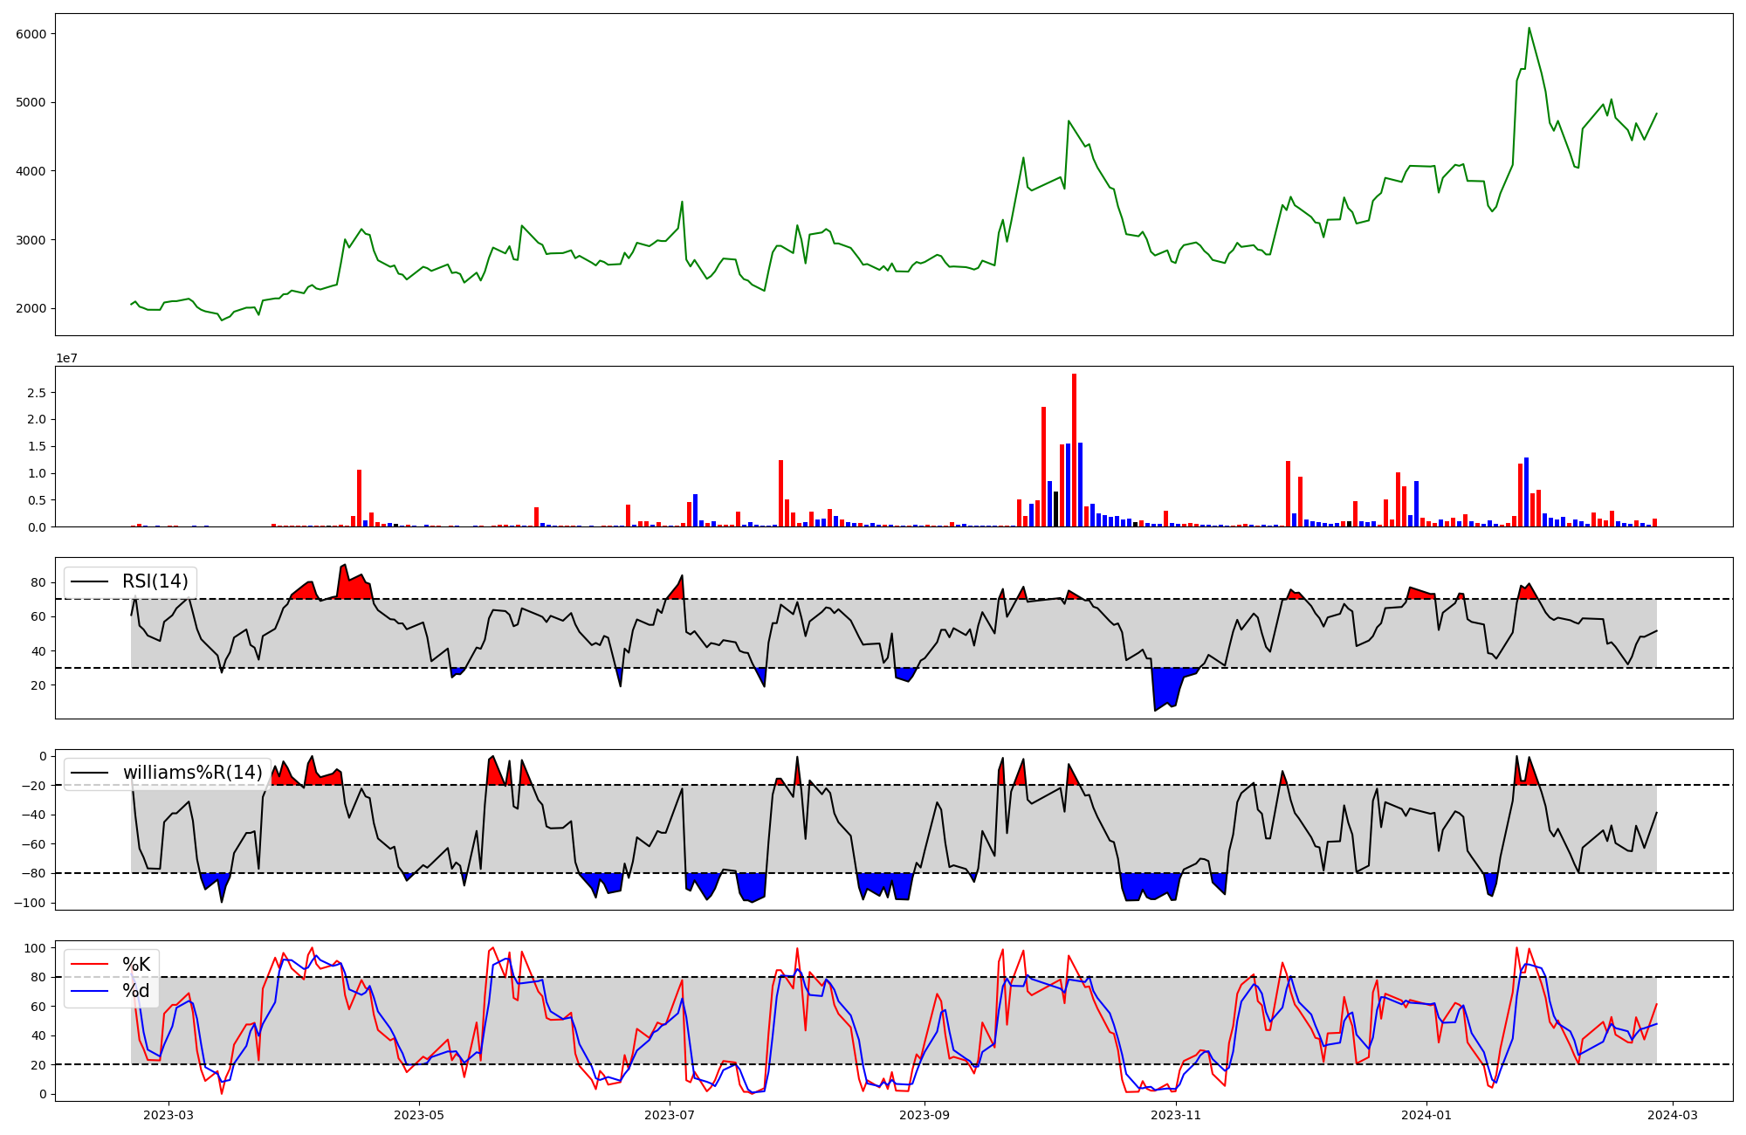Click the 2023-11 date axis label
Viewport: 1746px width, 1135px height.
[x=1176, y=1115]
